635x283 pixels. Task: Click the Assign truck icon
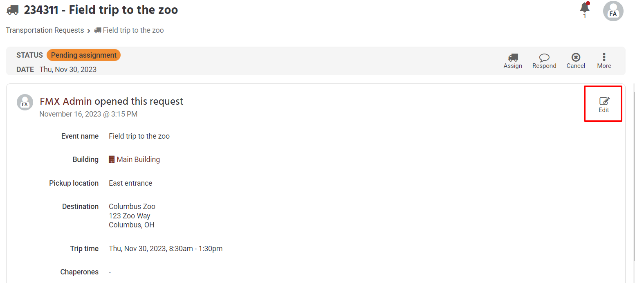click(x=513, y=58)
